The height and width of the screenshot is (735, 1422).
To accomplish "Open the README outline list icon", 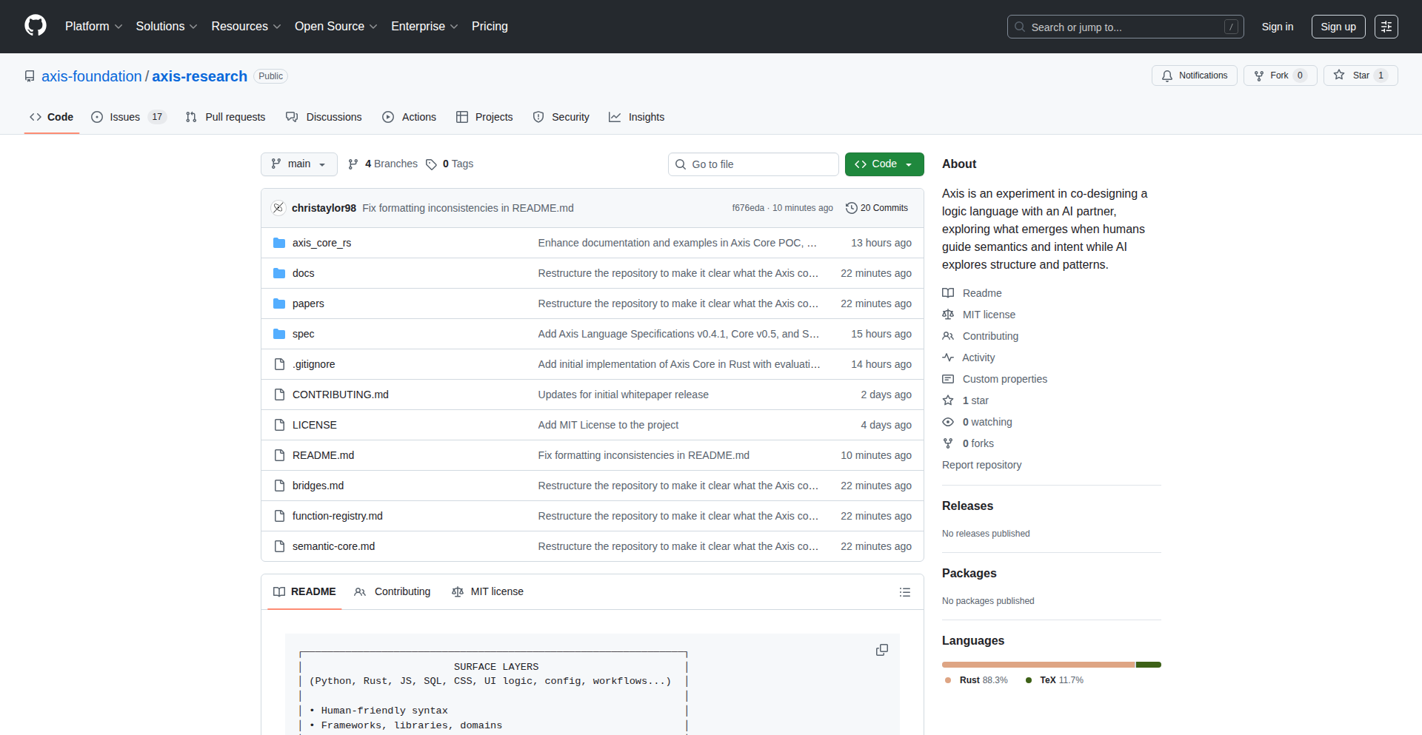I will click(x=904, y=592).
